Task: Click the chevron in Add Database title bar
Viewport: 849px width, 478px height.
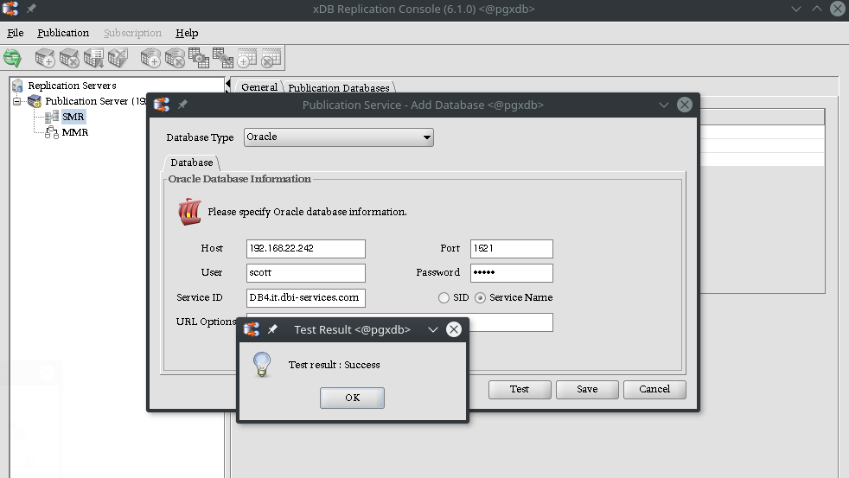Action: click(x=663, y=105)
